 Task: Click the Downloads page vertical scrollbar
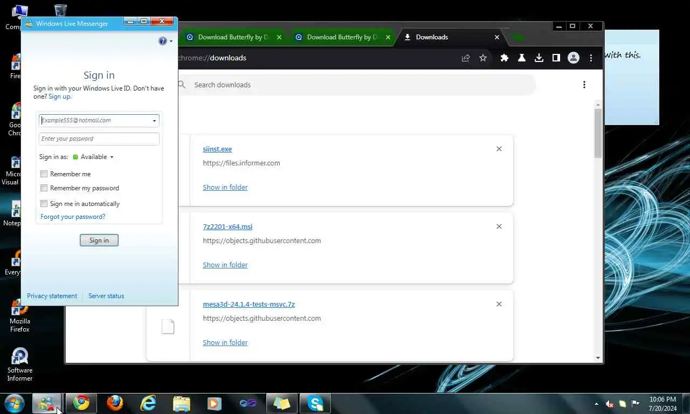(x=598, y=134)
